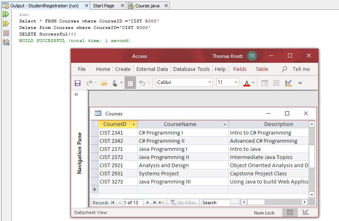Viewport: 339px width, 221px height.
Task: Click the design ruler pencil toolbar icon
Action: (x=288, y=83)
